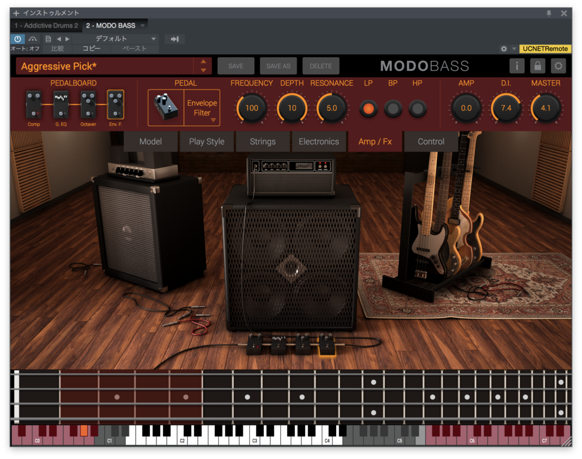Click the automation mode curve icon
Screen dimensions: 582x459
pos(32,39)
